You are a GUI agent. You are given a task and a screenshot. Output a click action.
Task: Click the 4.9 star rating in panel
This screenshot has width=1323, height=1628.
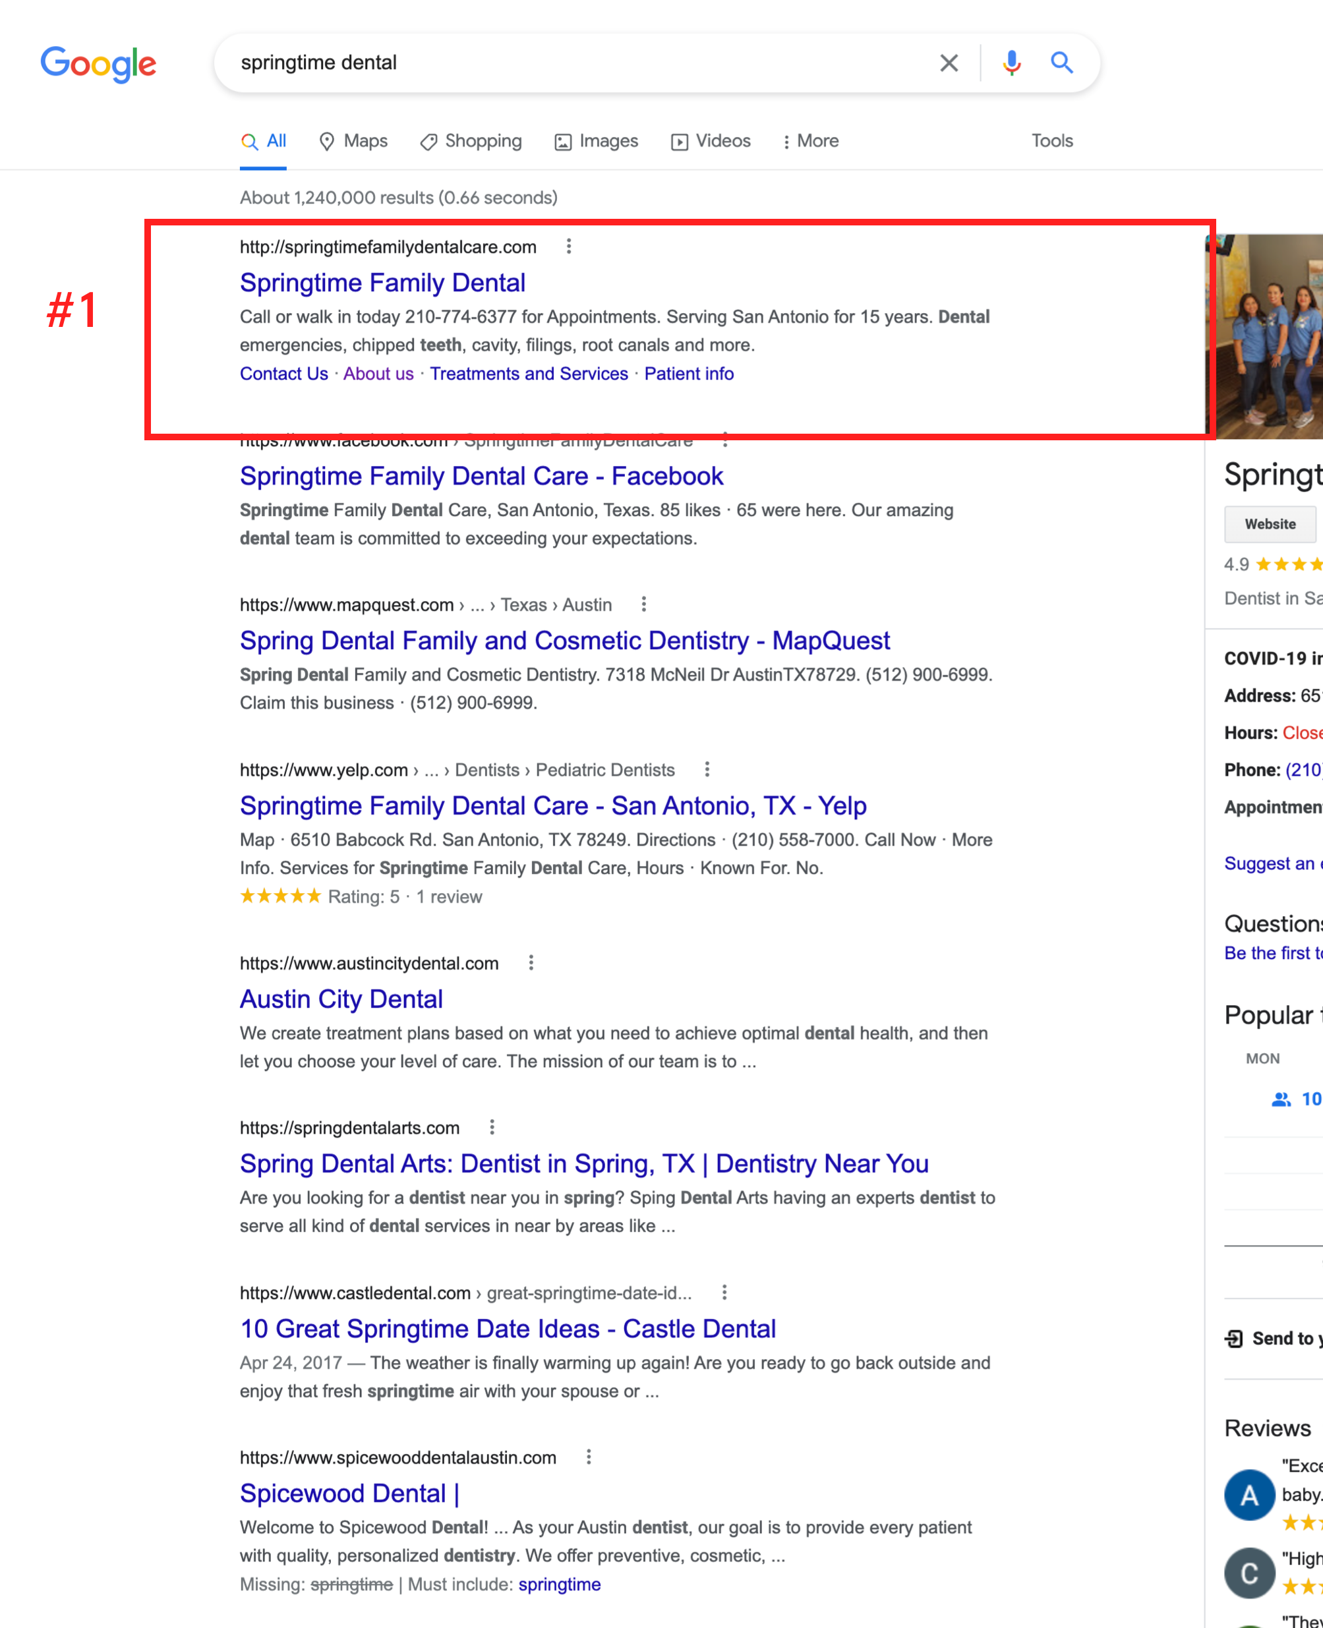point(1273,564)
